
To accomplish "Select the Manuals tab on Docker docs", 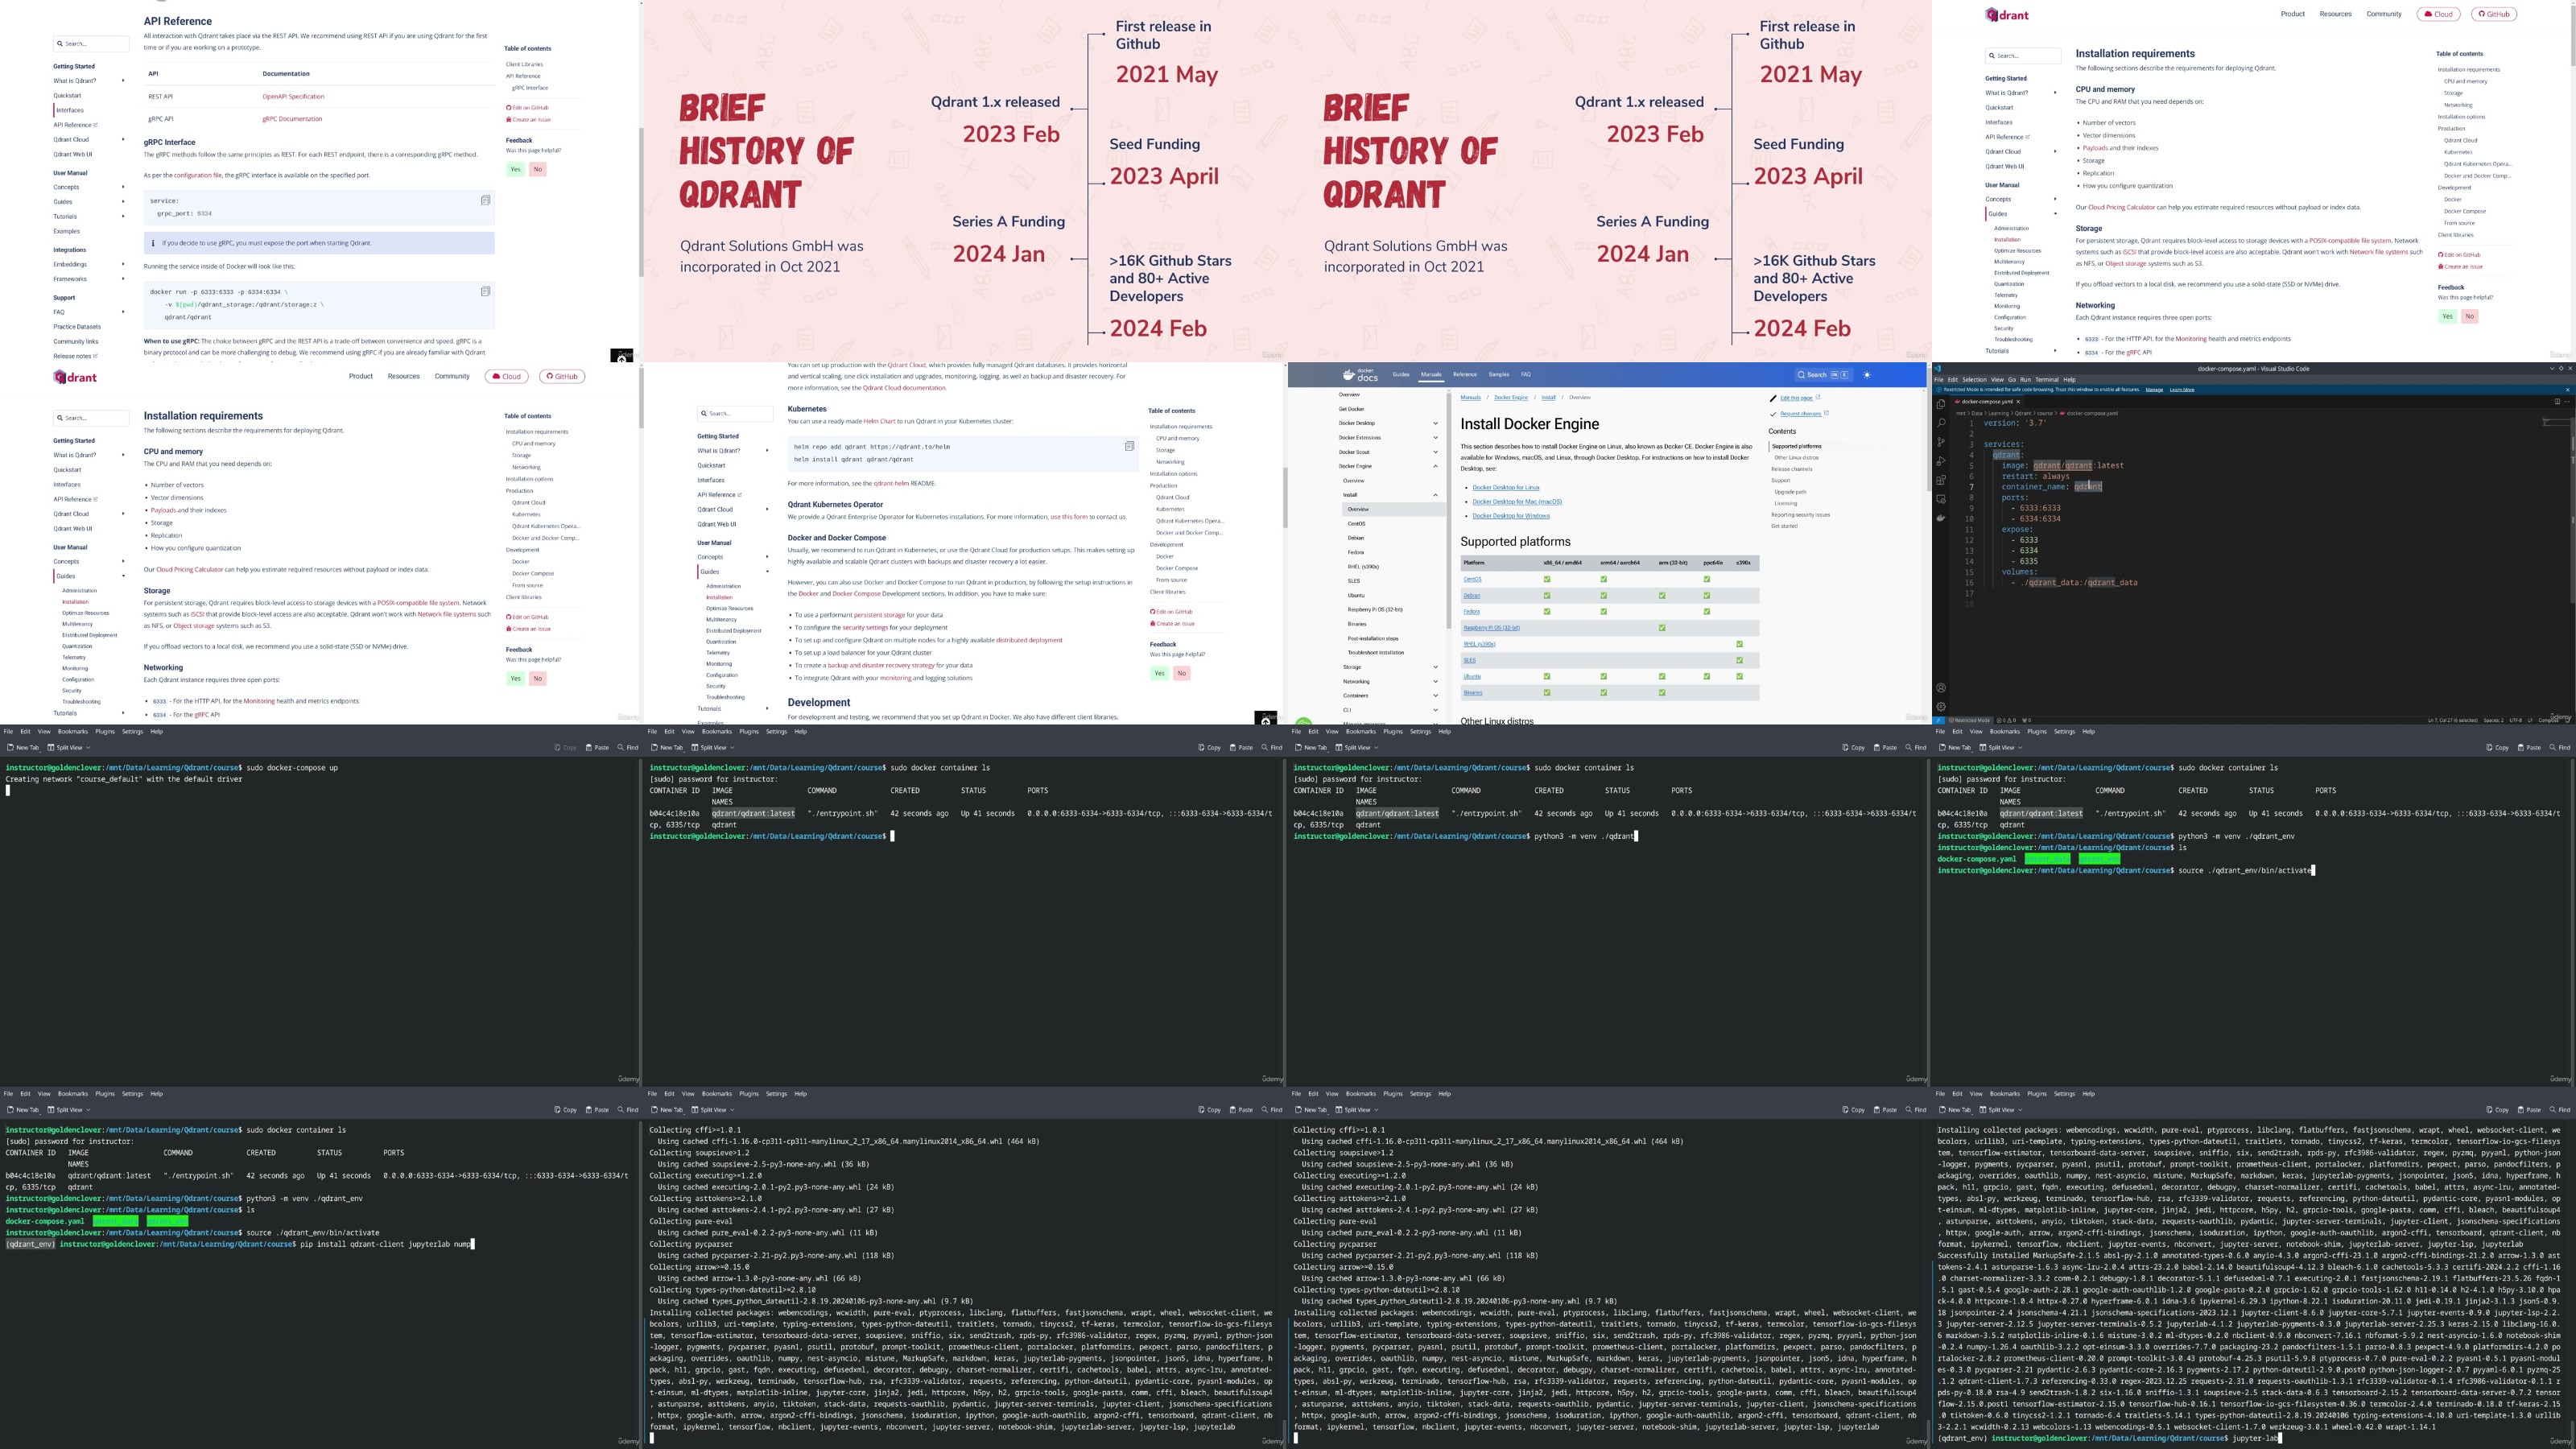I will [x=1432, y=375].
